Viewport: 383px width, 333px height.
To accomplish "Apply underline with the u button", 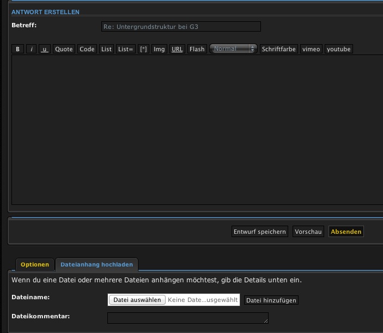I will tap(45, 49).
